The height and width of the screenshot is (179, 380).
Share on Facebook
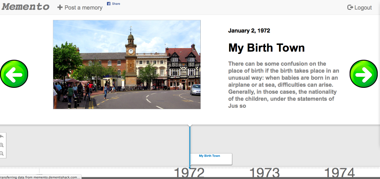tap(113, 4)
